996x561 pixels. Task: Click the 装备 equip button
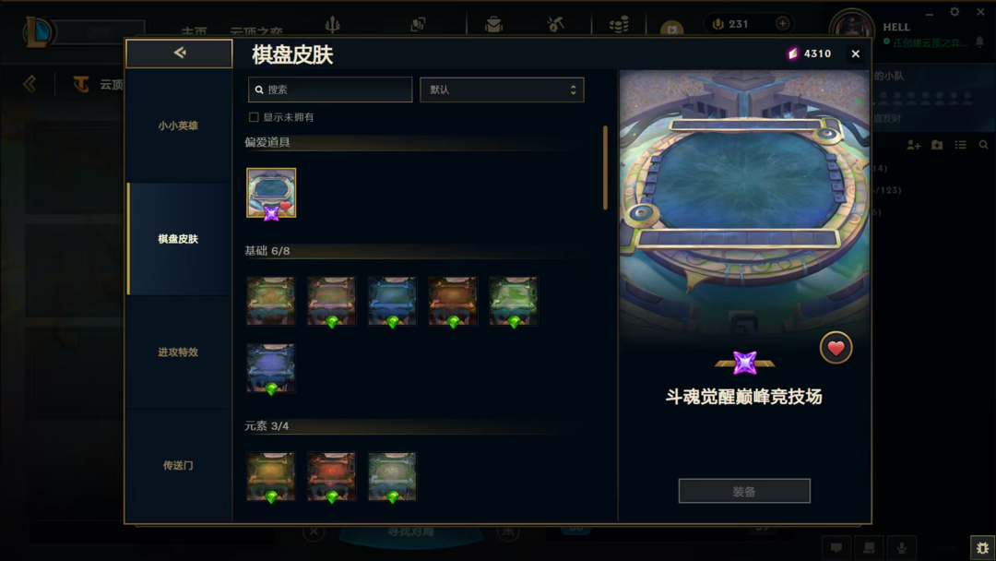tap(744, 491)
